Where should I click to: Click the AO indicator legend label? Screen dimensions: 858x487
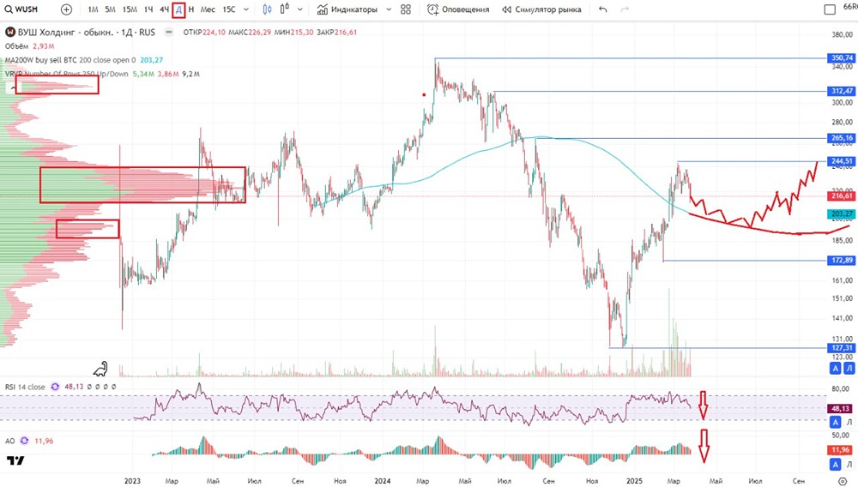point(9,441)
